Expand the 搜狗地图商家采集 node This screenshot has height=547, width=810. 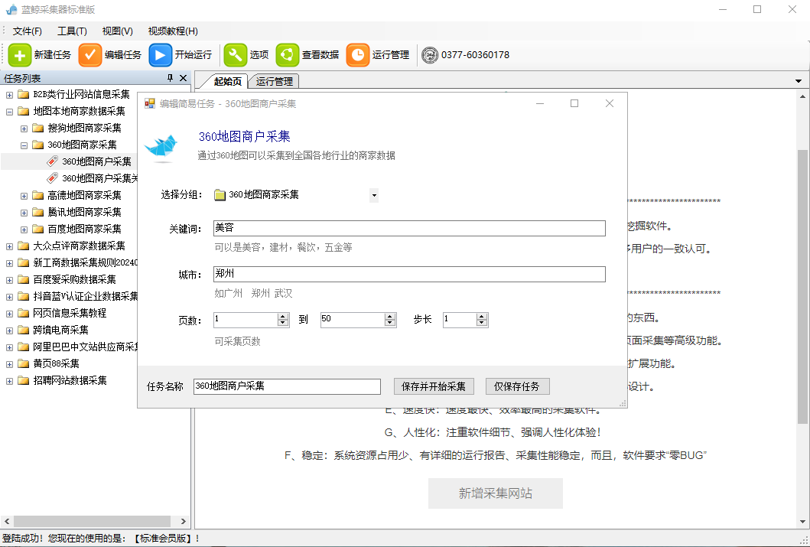click(24, 128)
